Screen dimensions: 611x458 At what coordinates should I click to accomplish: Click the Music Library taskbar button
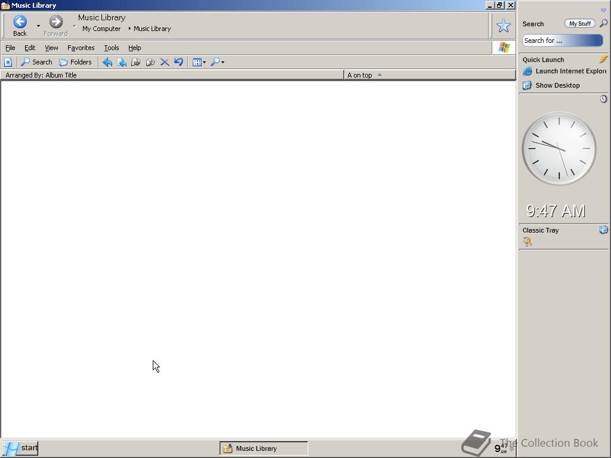pos(264,448)
